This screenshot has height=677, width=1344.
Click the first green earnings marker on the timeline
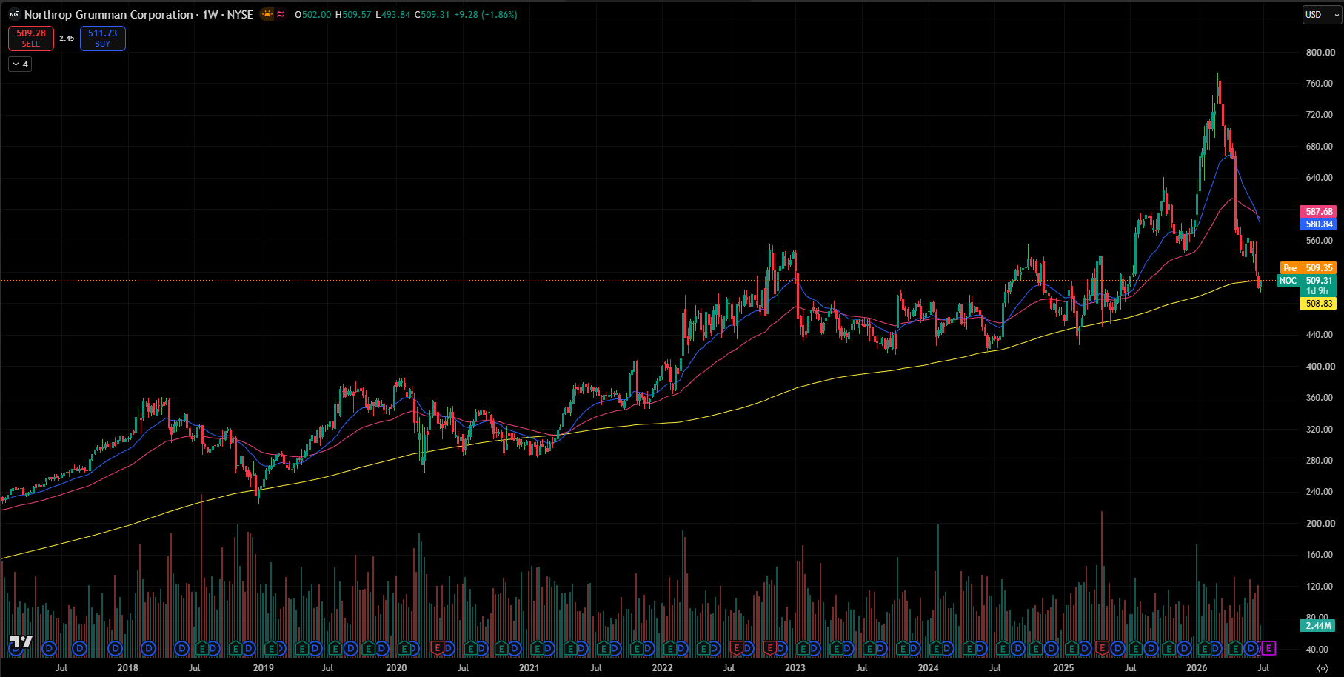(202, 648)
